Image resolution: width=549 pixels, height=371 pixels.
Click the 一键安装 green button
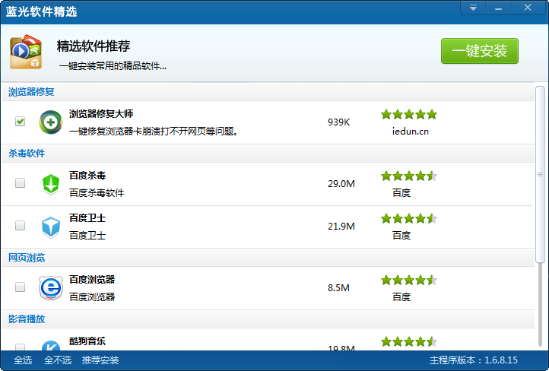click(x=479, y=51)
